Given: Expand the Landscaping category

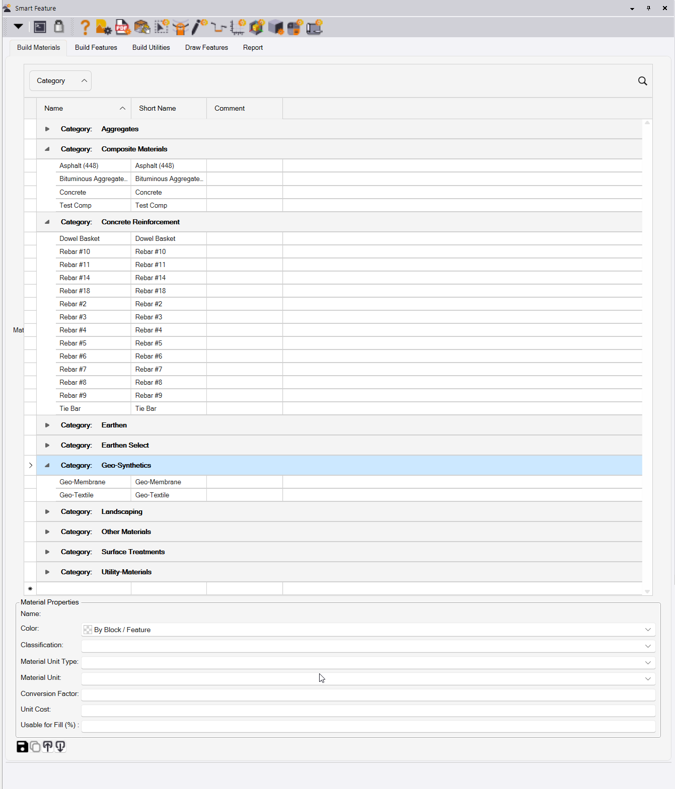Looking at the screenshot, I should click(x=47, y=512).
